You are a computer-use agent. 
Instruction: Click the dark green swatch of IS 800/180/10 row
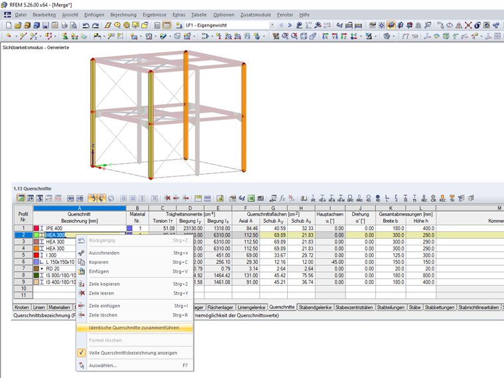coord(36,275)
